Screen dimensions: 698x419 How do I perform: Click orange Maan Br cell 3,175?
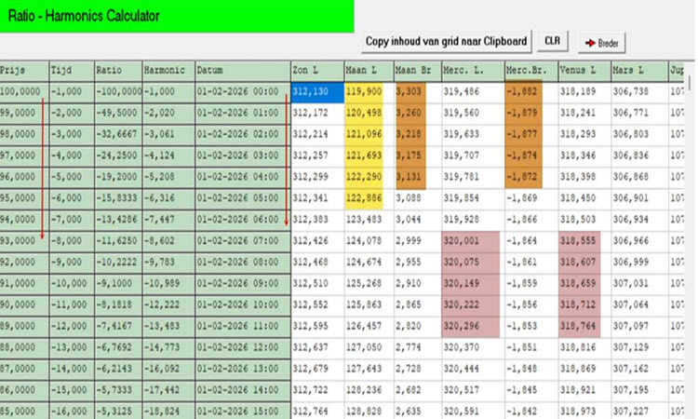point(418,156)
